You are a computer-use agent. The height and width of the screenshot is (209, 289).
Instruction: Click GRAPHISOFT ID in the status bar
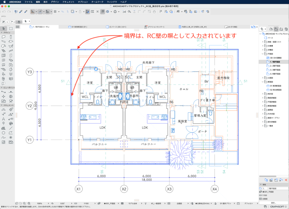pyautogui.click(x=278, y=207)
